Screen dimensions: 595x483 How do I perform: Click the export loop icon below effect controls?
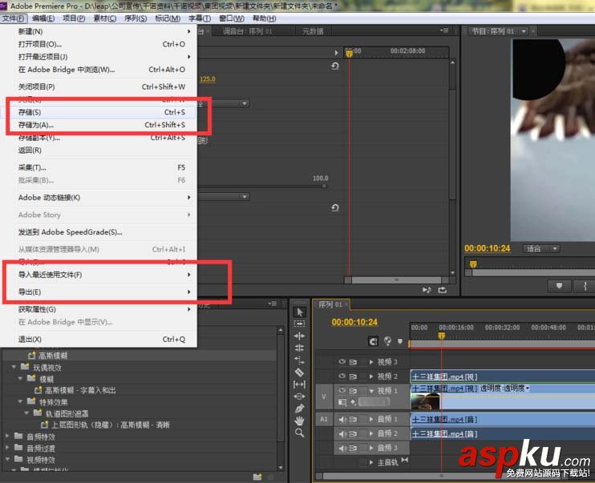pos(443,290)
